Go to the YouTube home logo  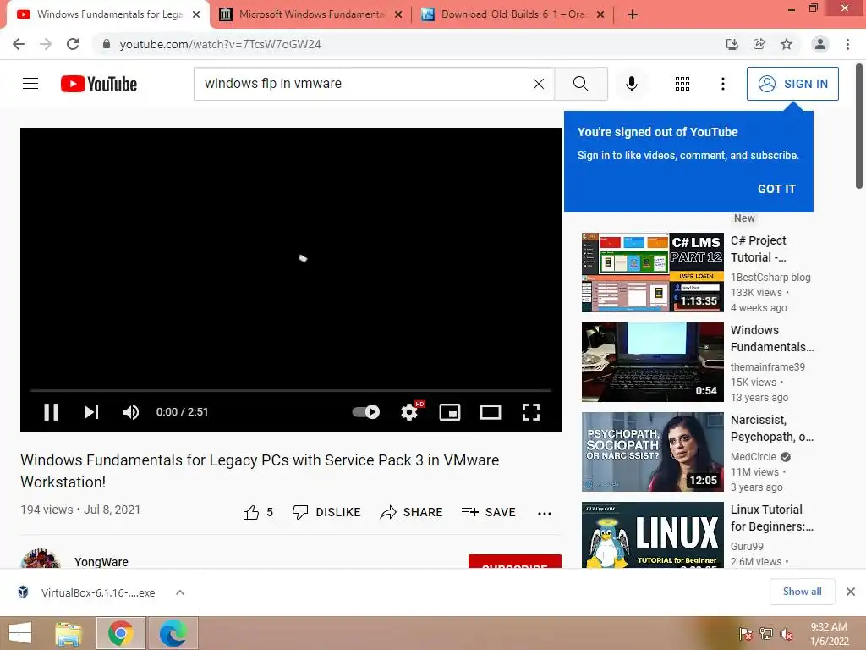[99, 84]
